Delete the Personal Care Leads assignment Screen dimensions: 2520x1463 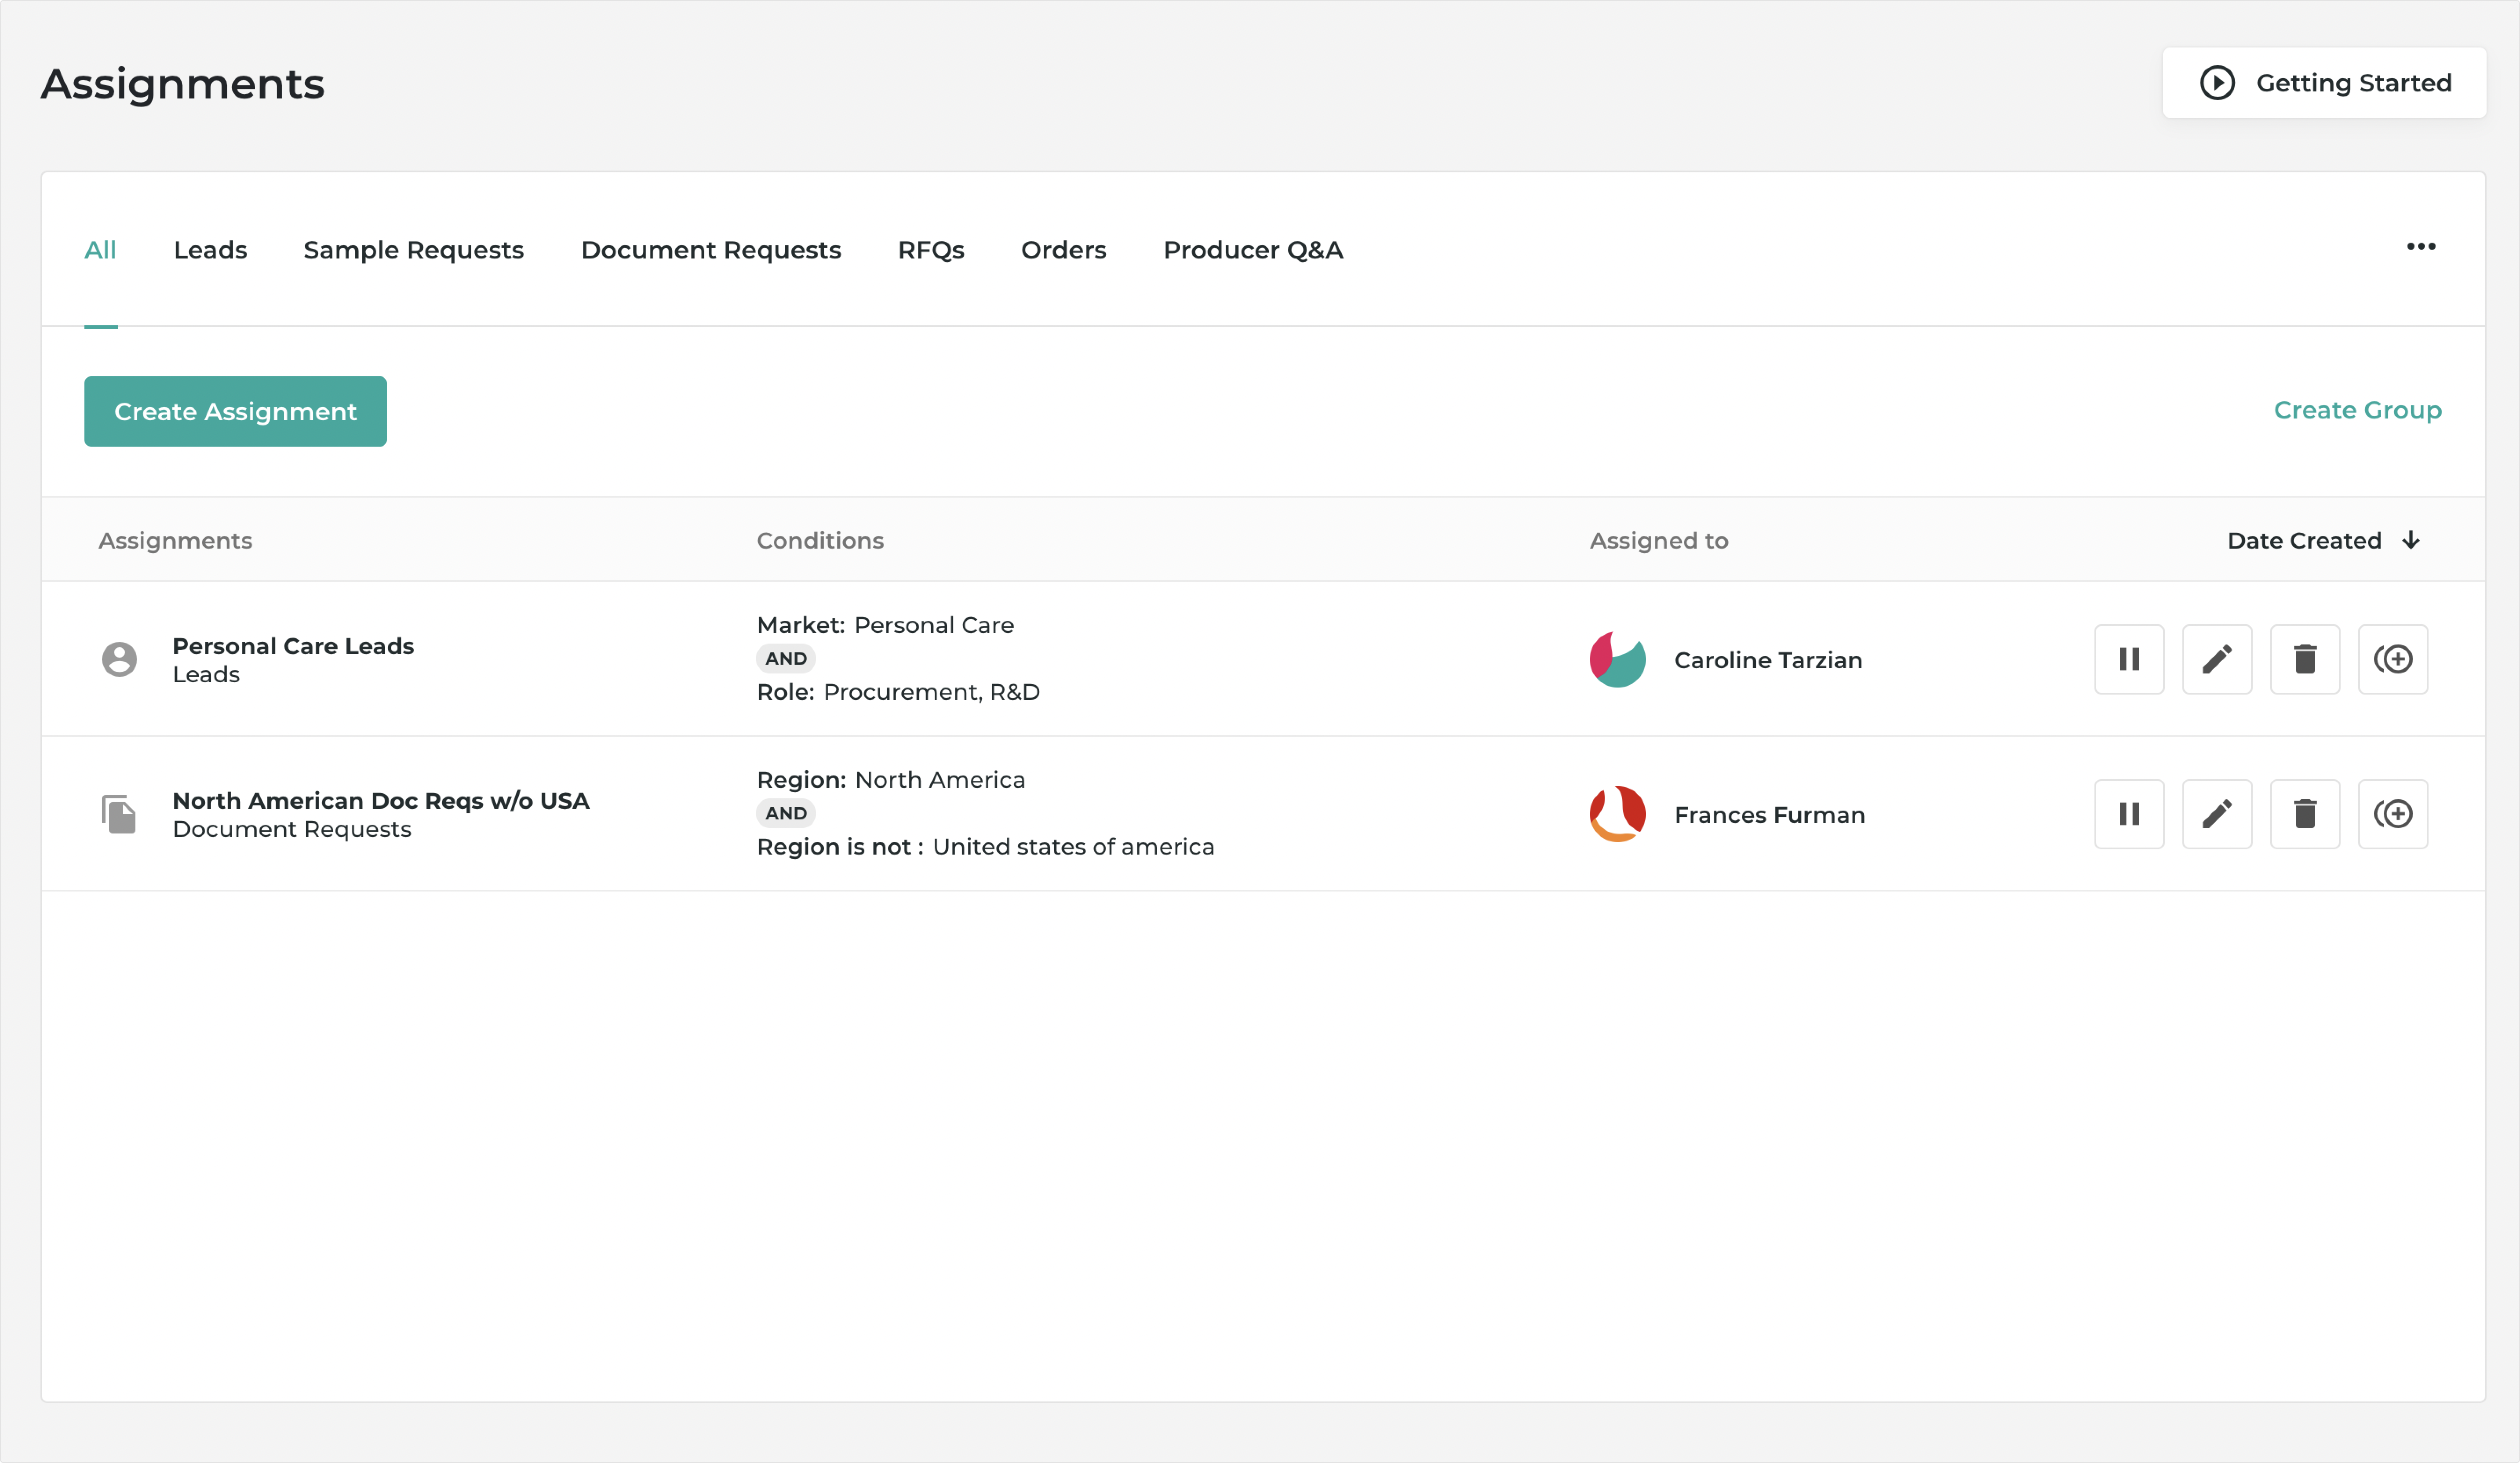pos(2305,659)
